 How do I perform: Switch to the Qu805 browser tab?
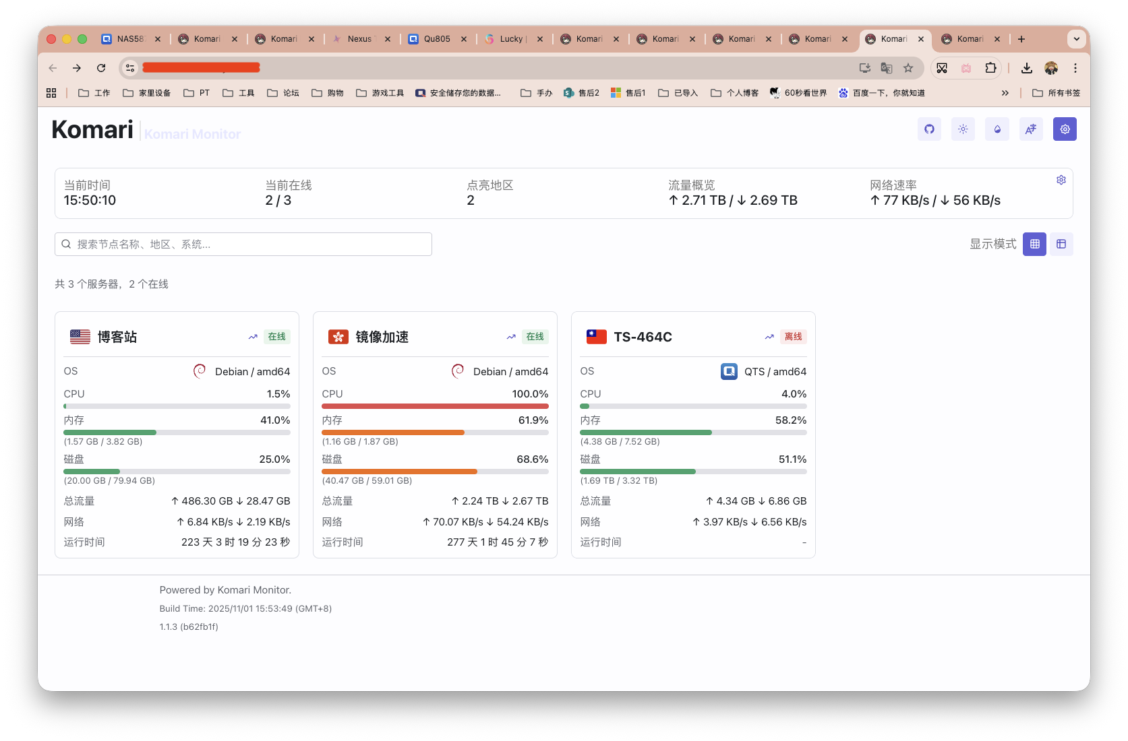436,39
